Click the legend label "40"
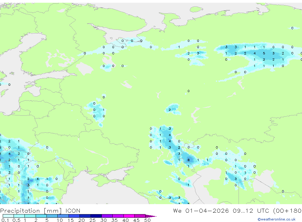The image size is (302, 222). (x=126, y=220)
